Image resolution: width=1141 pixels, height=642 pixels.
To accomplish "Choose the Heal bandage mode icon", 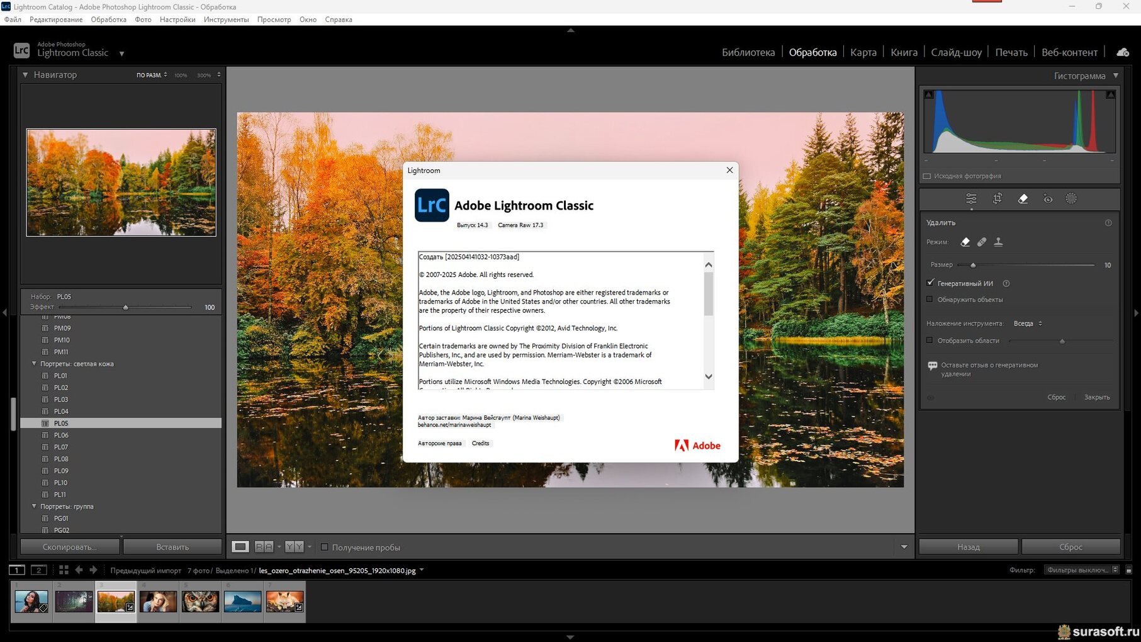I will (x=982, y=242).
